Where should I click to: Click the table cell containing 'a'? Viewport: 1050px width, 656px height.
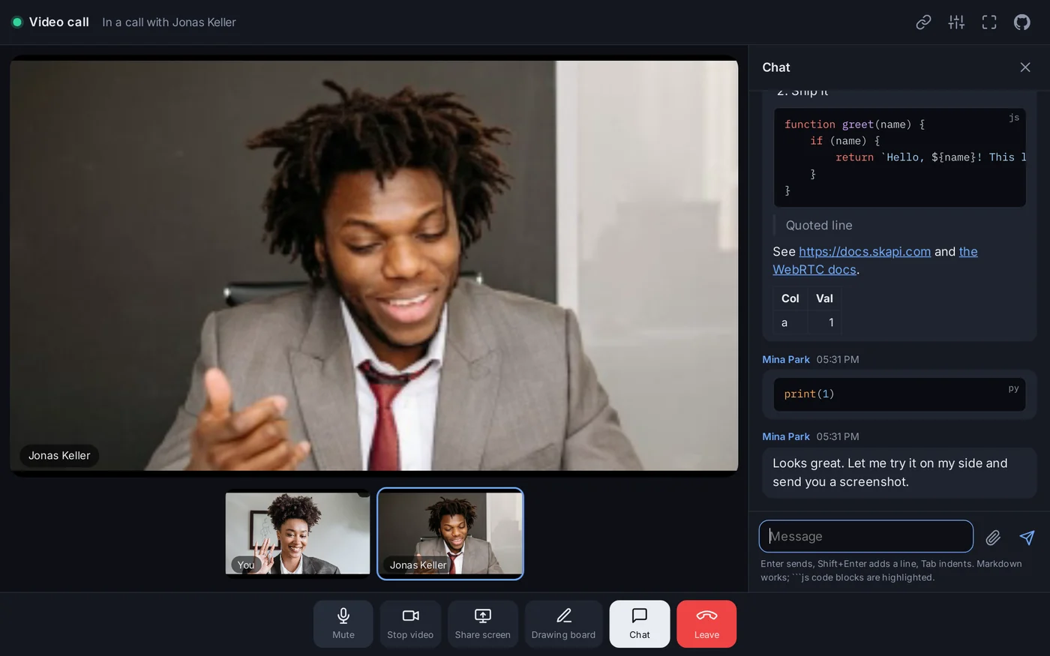pyautogui.click(x=790, y=322)
